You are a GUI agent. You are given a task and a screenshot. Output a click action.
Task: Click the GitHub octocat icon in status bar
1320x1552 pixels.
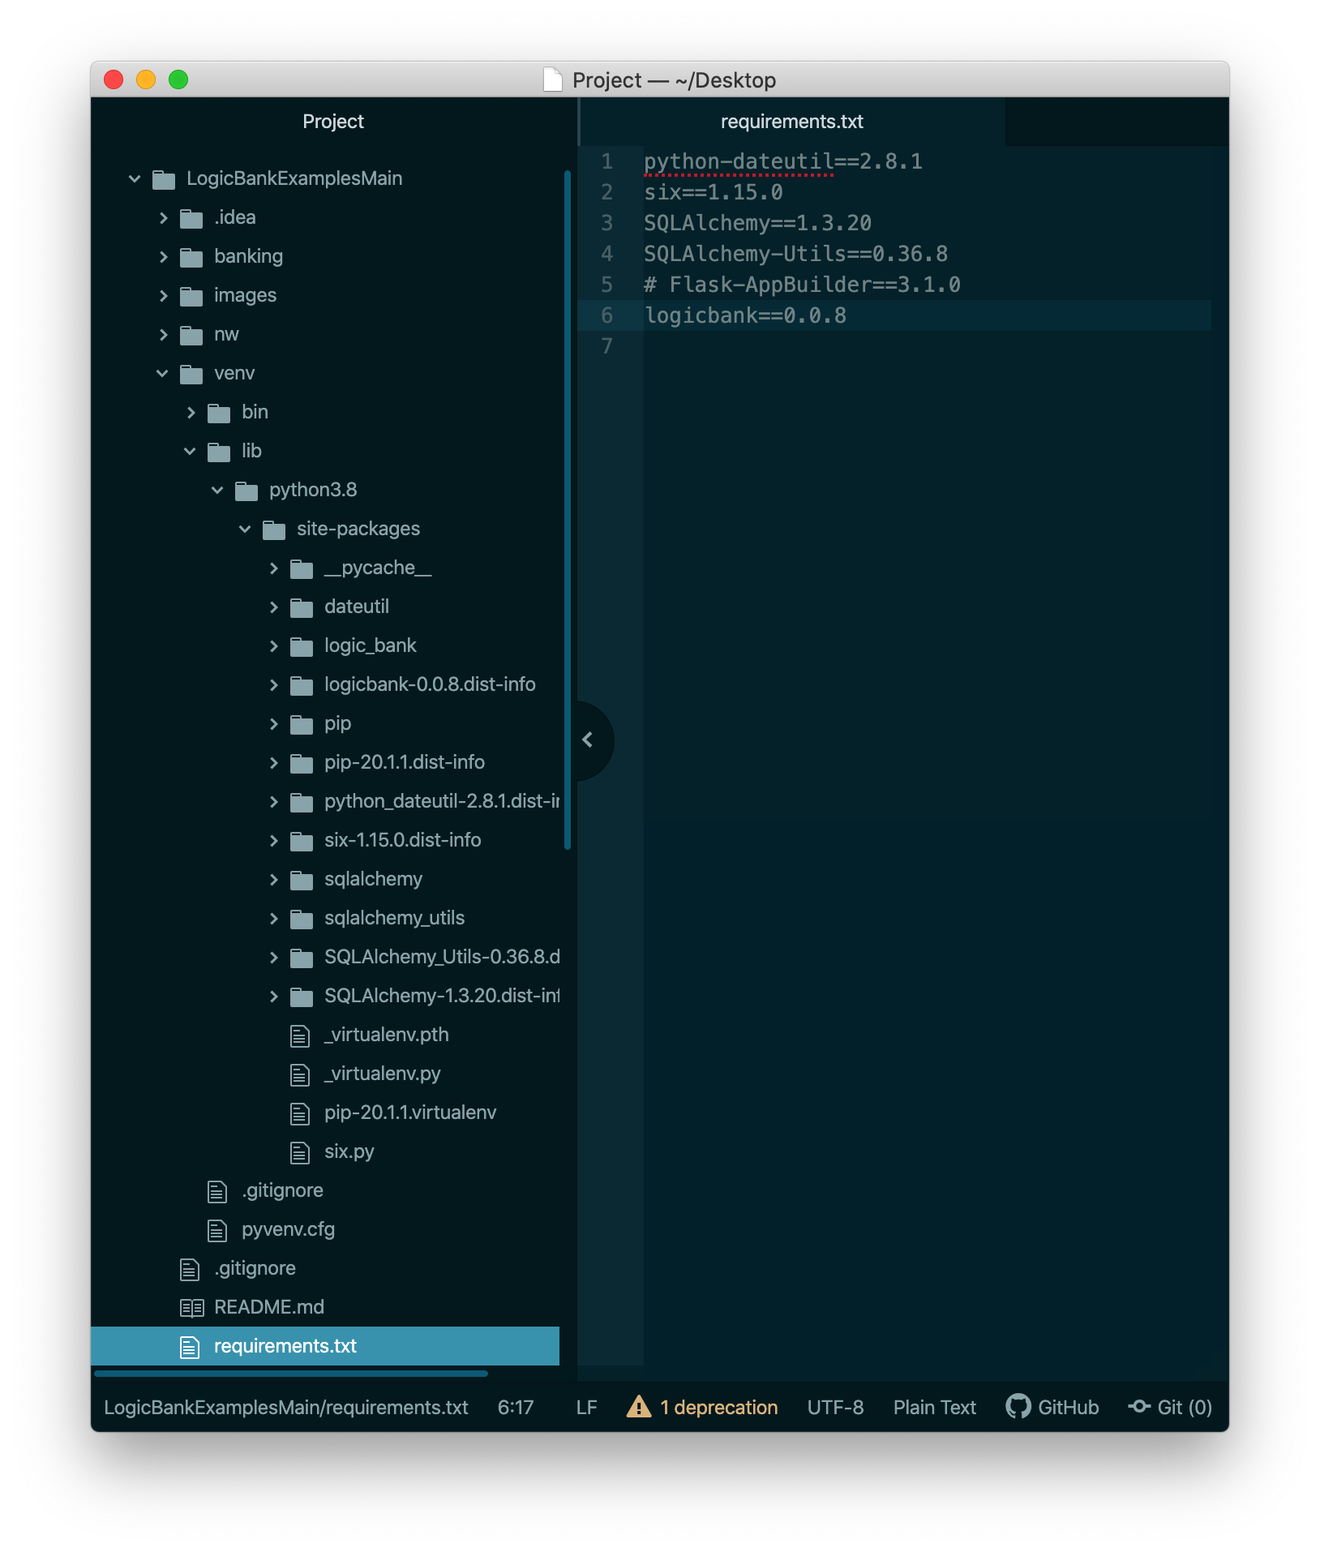[x=1018, y=1406]
